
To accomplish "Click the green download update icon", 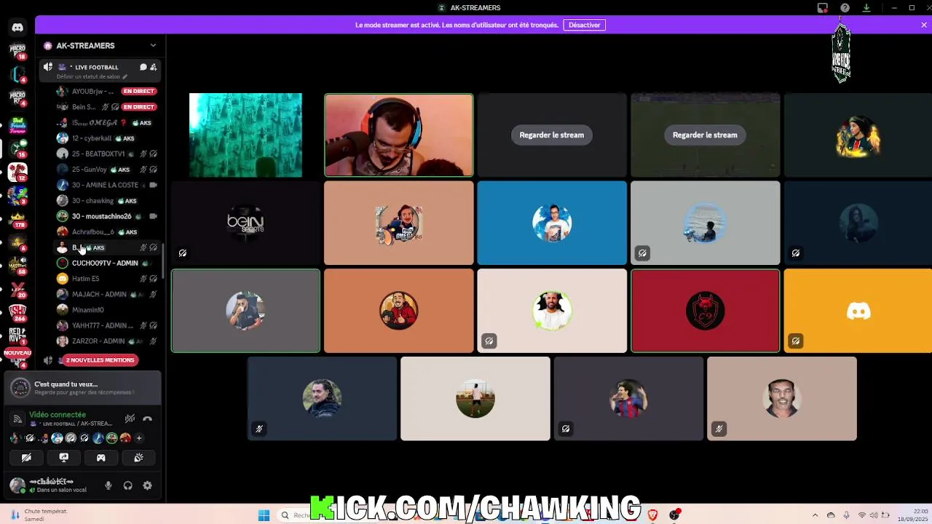I will [x=866, y=8].
